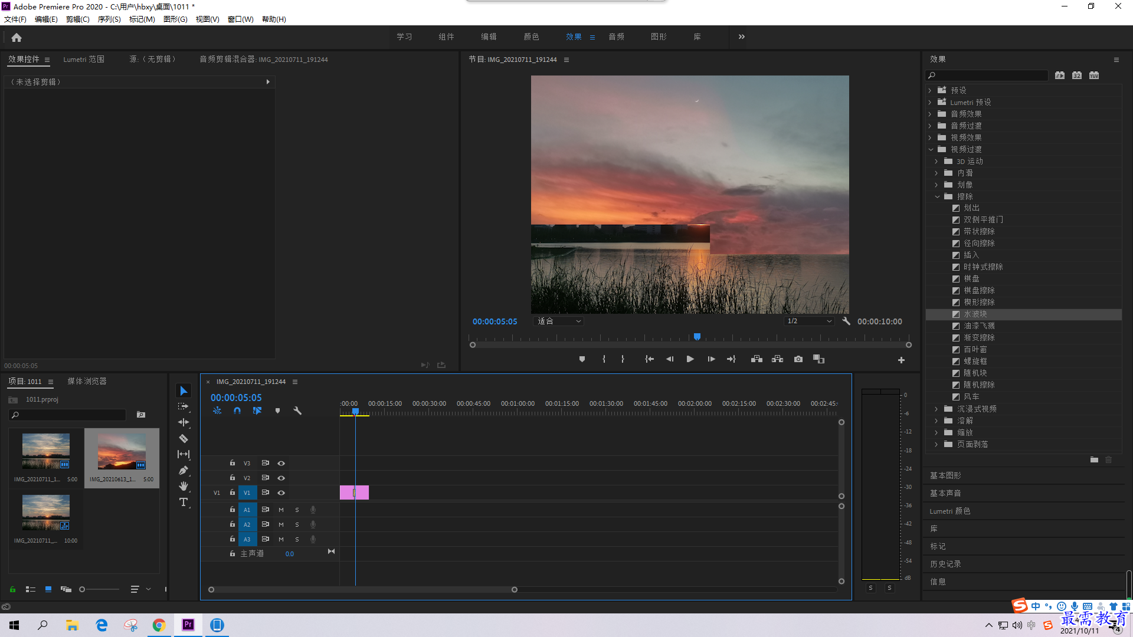Click Mark Out button
Image resolution: width=1133 pixels, height=637 pixels.
[x=623, y=359]
